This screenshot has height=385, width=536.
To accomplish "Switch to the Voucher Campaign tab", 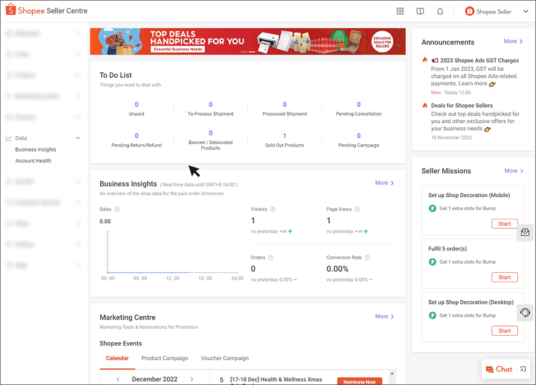I will (225, 358).
